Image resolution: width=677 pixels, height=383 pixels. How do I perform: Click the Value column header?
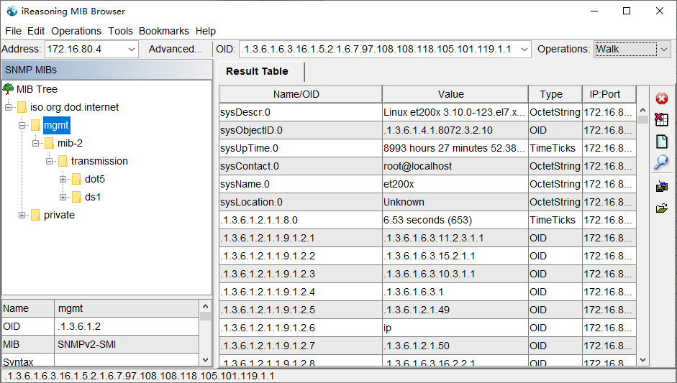(x=455, y=94)
